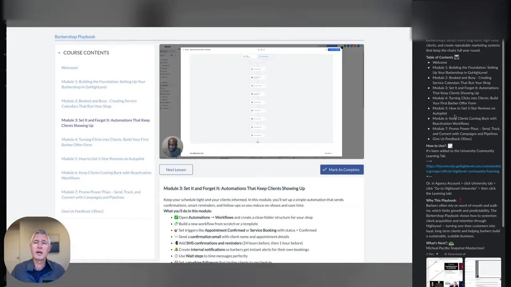Click 'Module 4' bullet in message table of contents
511x287 pixels.
tap(465, 100)
